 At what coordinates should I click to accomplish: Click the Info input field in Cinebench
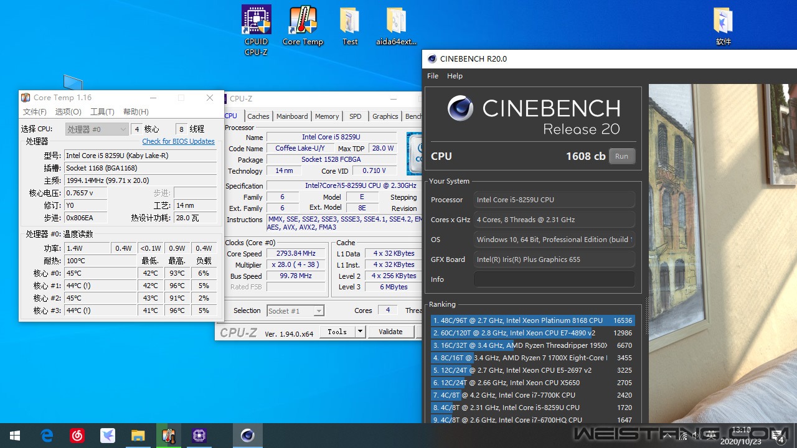554,279
